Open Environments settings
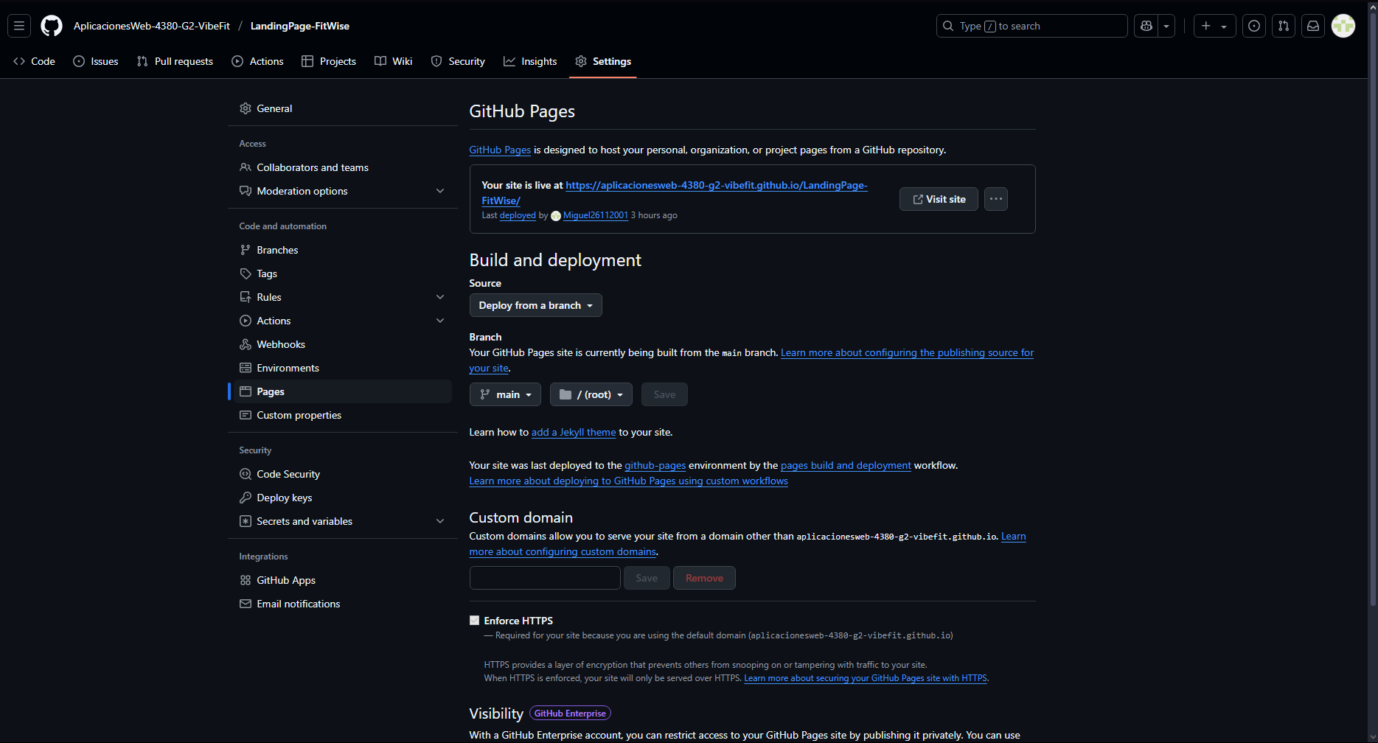This screenshot has height=743, width=1378. click(343, 368)
